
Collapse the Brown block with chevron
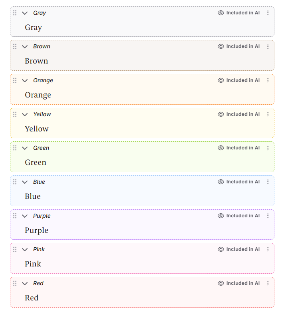[x=25, y=47]
